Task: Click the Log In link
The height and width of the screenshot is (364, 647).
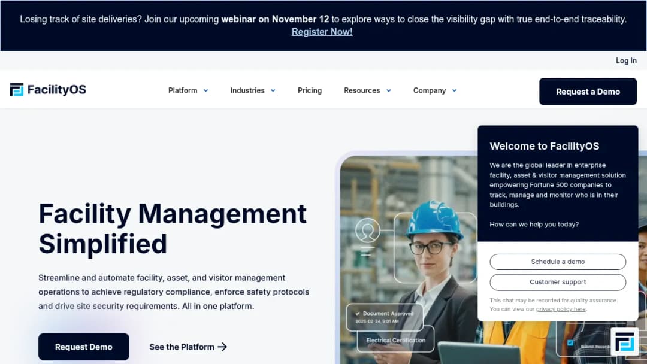Action: 626,60
